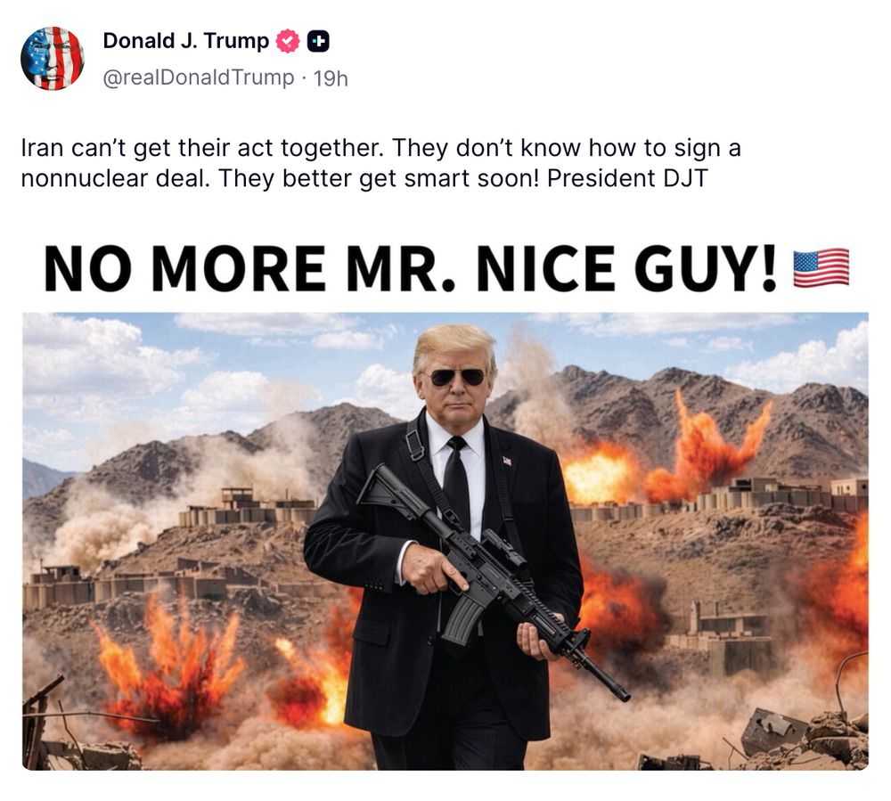Click the flag lapel pin on the suit

[x=508, y=461]
